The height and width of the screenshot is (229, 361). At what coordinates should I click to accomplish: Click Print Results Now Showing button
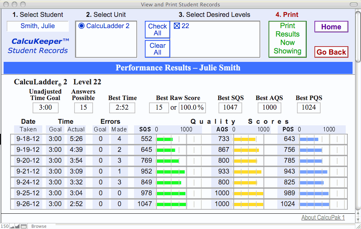[288, 39]
